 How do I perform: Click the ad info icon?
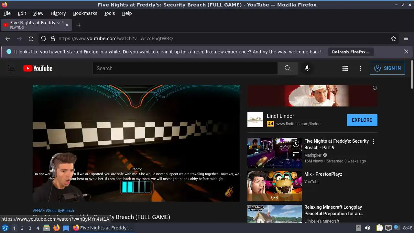375,88
